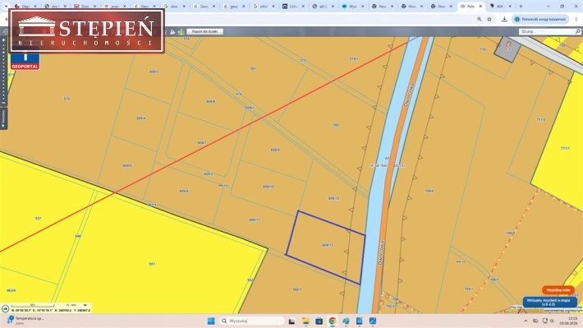The image size is (583, 328).
Task: Open the browser tab search chevron
Action: (x=5, y=7)
